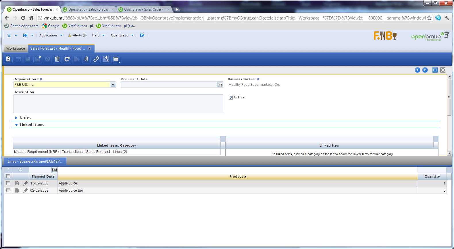Open Document Date calendar picker

point(220,85)
